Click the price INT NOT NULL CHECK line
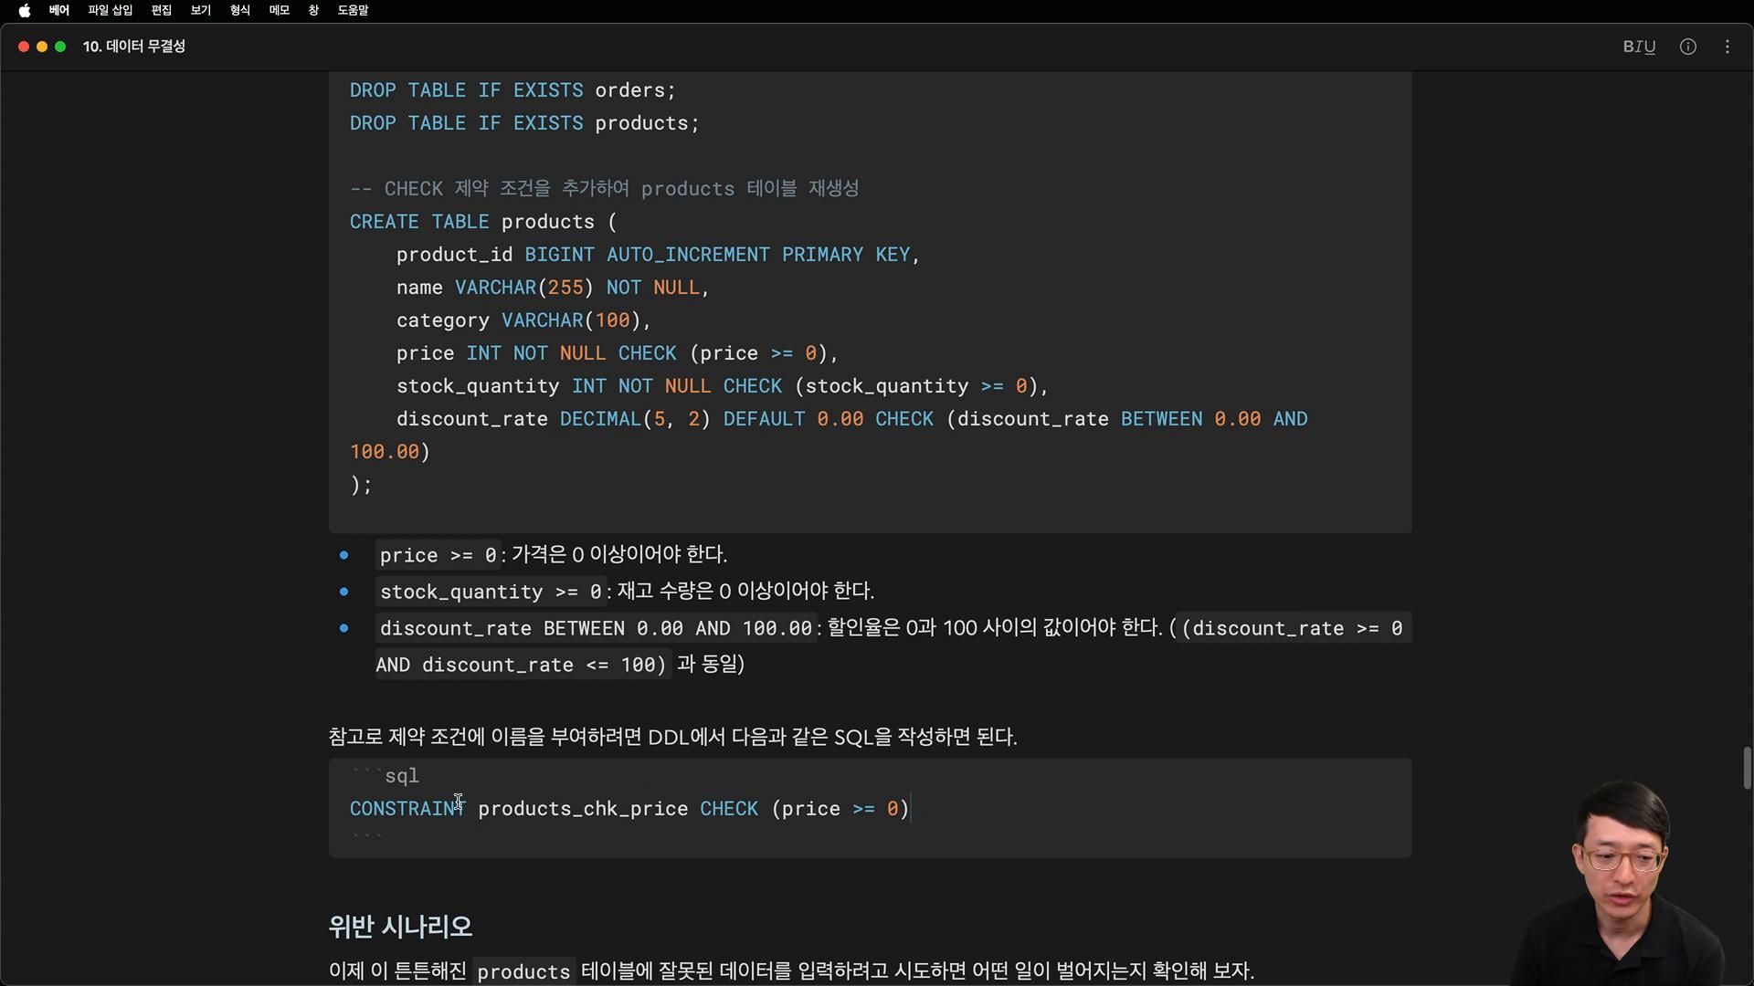The image size is (1754, 986). (617, 353)
